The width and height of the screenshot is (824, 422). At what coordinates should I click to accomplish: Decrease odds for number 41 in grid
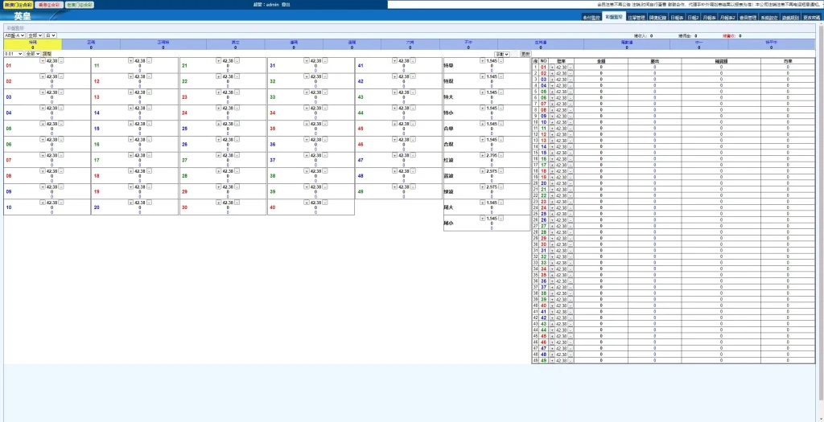click(x=413, y=61)
